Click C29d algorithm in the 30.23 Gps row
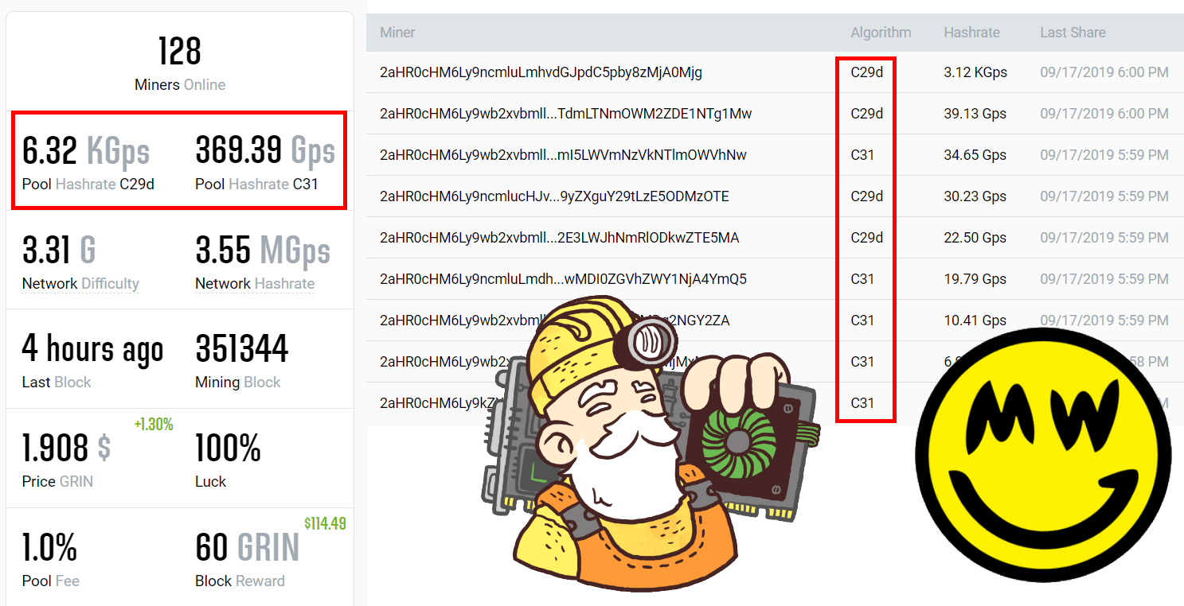 click(x=866, y=196)
